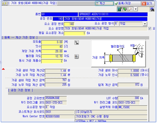Image resolution: width=157 pixels, height=123 pixels.
Task: Click the gear hobbing diagram image
Action: pos(118,53)
